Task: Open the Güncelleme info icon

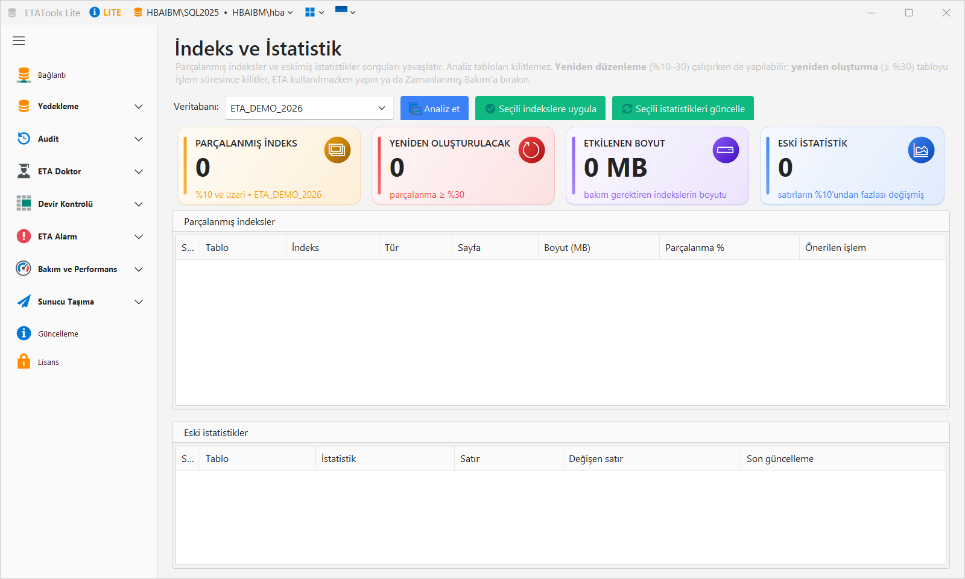Action: (24, 334)
